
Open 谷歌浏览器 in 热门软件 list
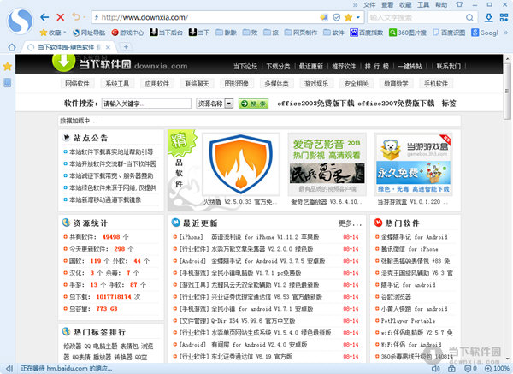(396, 297)
